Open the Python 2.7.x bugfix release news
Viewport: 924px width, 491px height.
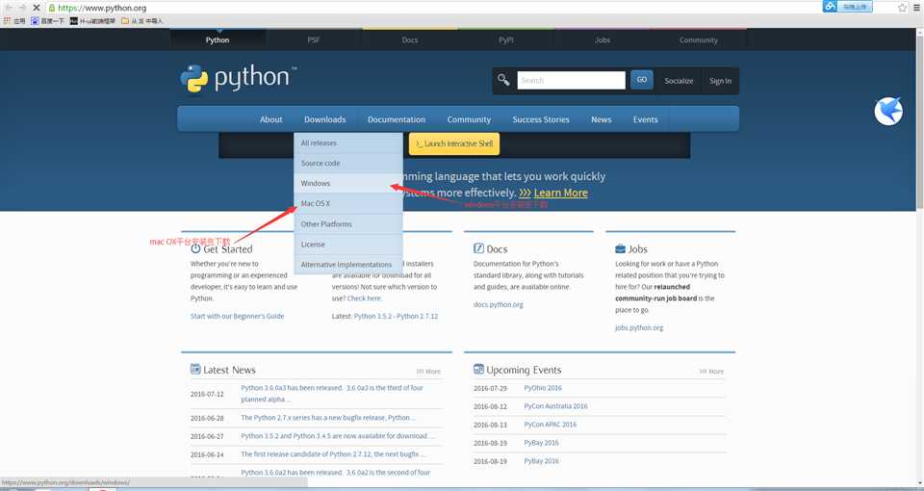(327, 417)
